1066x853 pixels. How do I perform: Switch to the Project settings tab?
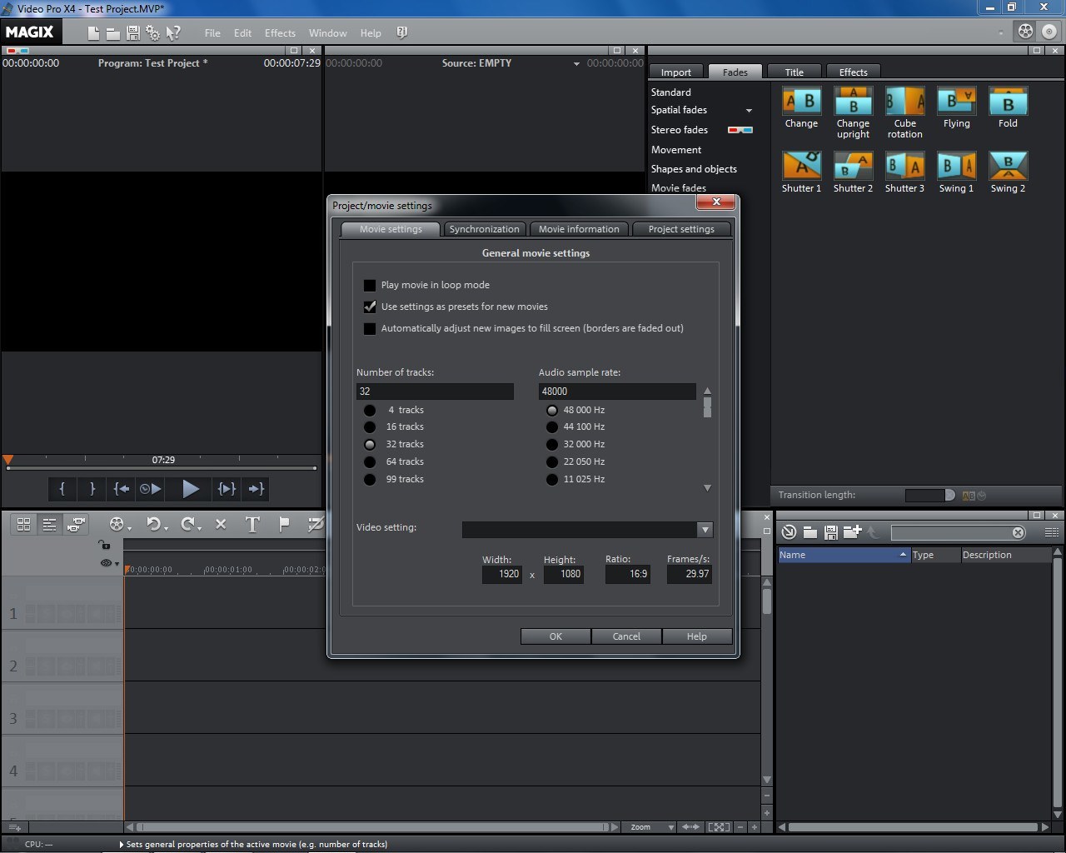click(x=681, y=229)
